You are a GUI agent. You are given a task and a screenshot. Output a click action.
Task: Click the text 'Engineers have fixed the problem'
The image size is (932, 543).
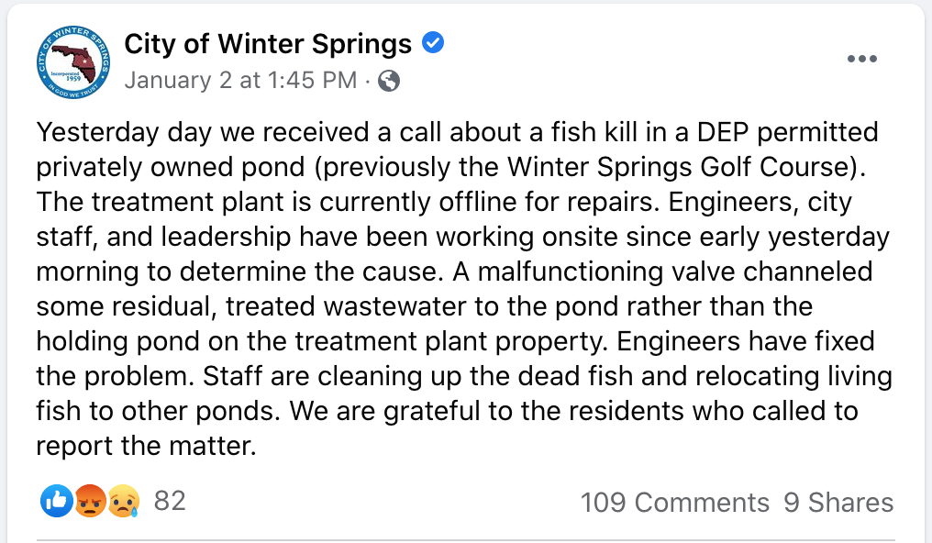coord(455,359)
